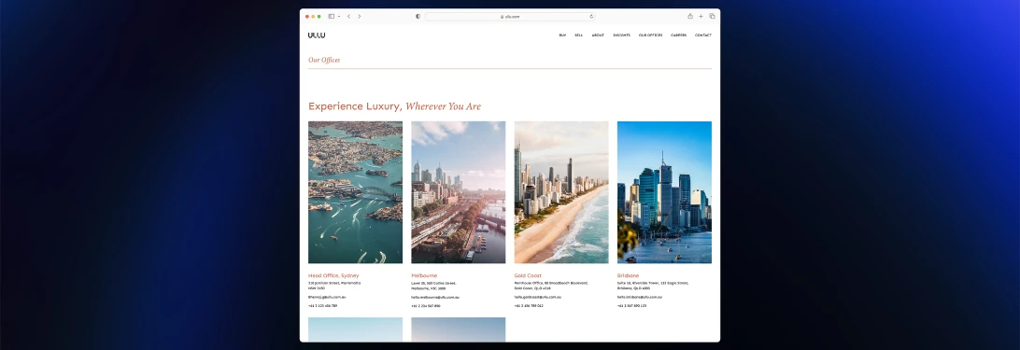Click the Gold Coast office phone number

point(529,306)
